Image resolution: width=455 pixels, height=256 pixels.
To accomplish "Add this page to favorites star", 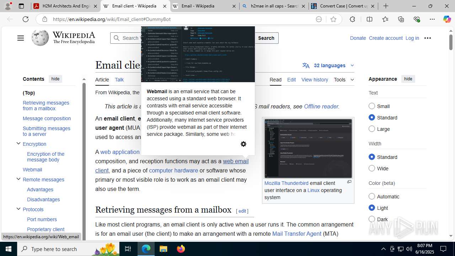I will click(333, 19).
